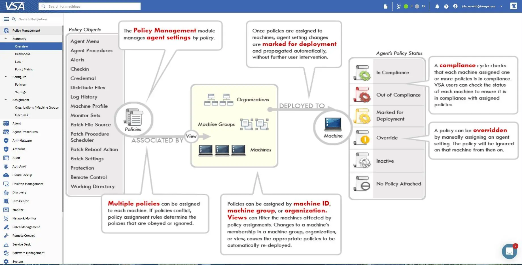Screen dimensions: 522x265
Task: Click the In Compliance status icon
Action: (x=362, y=73)
